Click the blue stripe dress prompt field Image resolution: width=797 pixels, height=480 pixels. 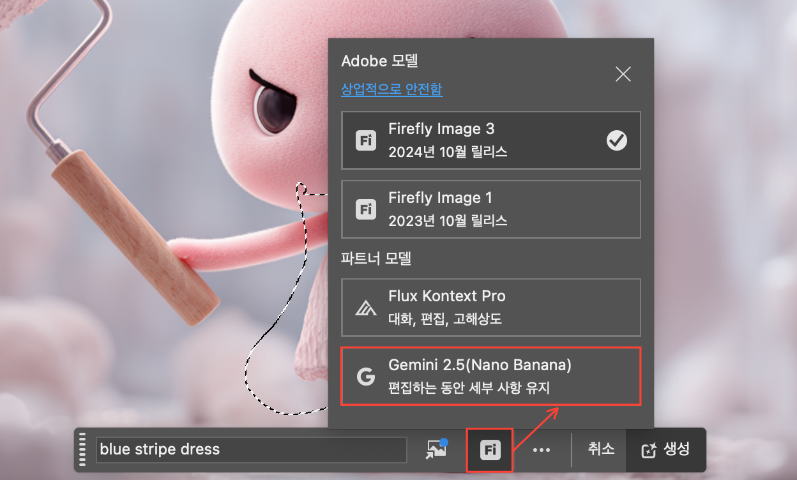click(251, 449)
